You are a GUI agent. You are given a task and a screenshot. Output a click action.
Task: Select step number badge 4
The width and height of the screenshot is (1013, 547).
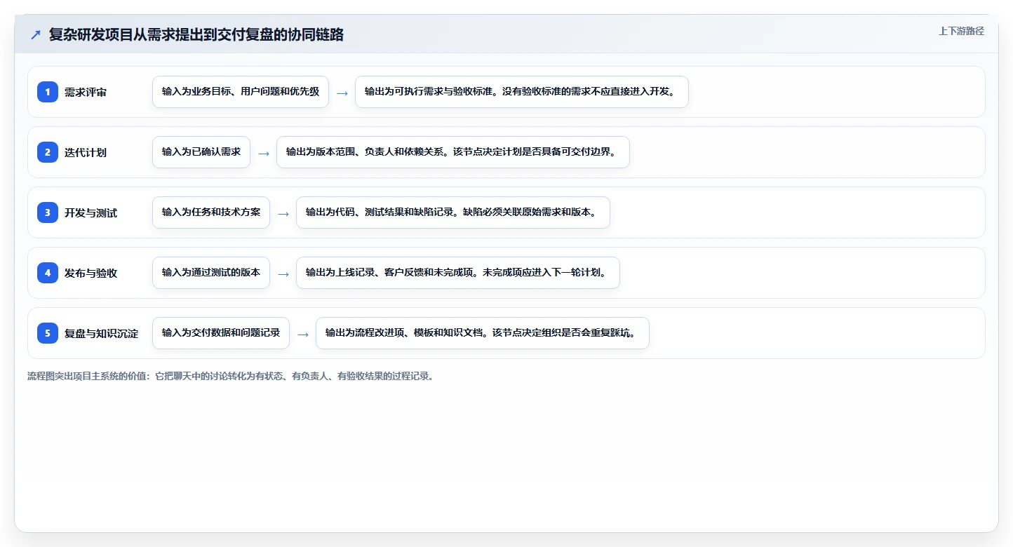48,273
